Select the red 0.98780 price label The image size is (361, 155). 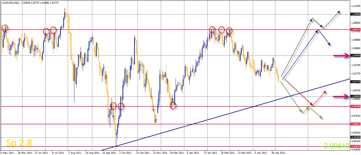pos(355,106)
